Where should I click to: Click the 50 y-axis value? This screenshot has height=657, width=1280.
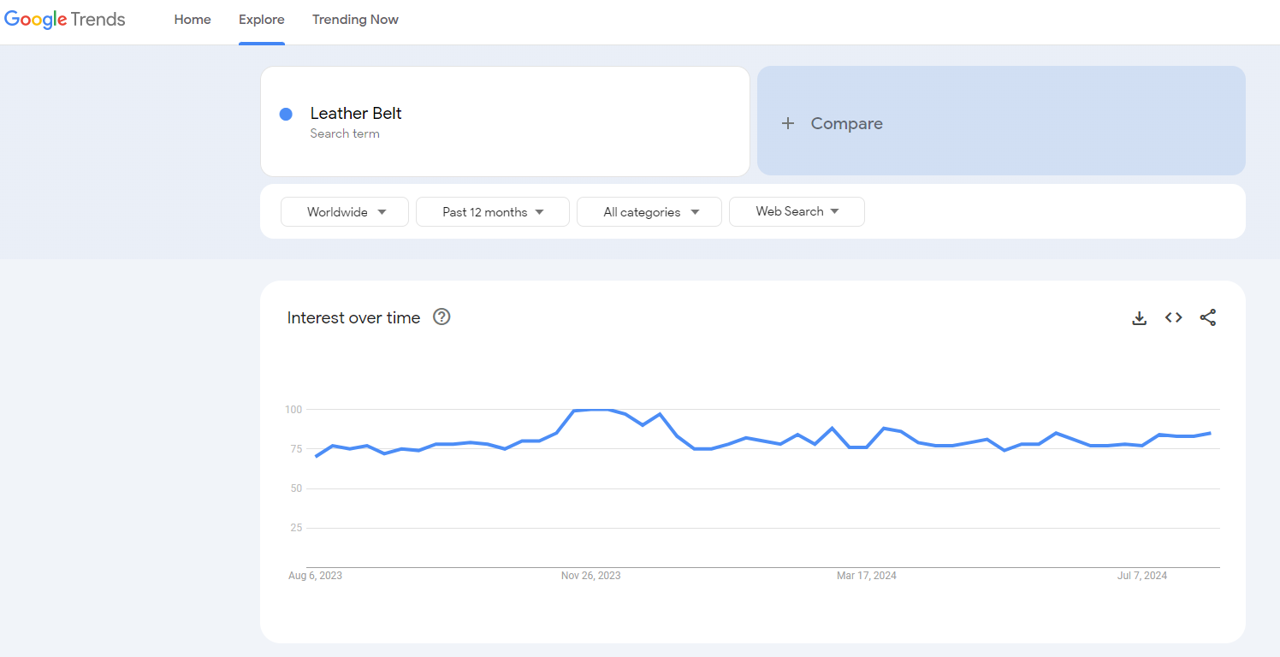pos(296,488)
